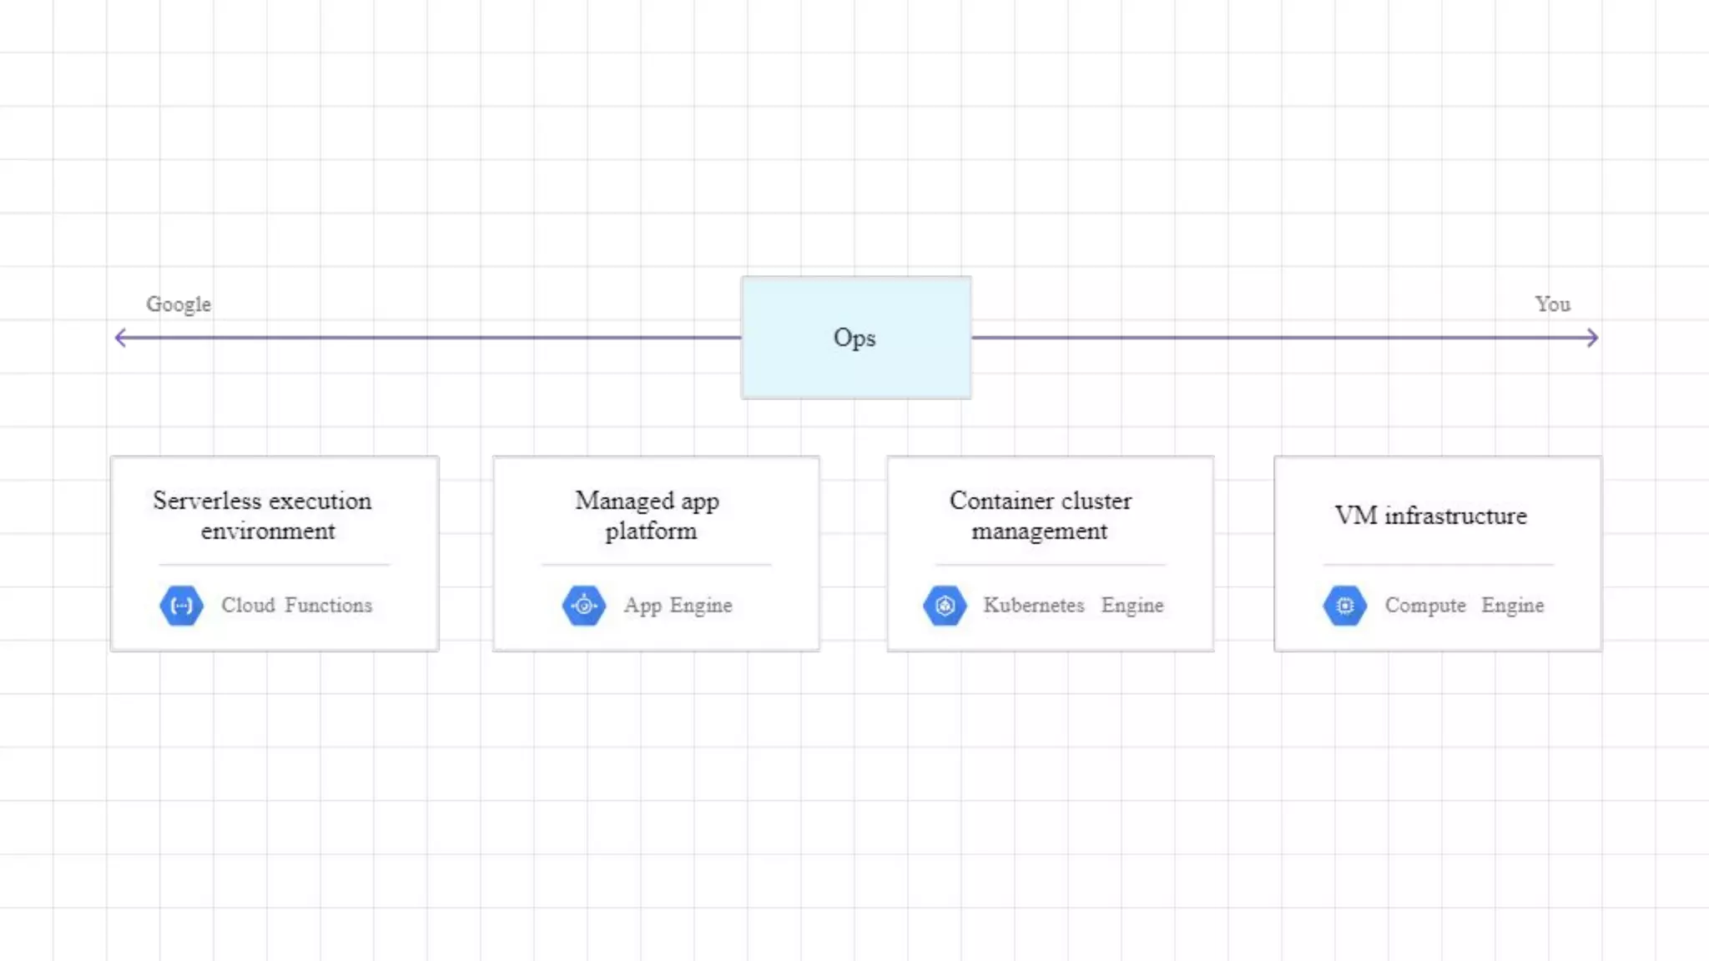1709x961 pixels.
Task: Click the Compute Engine text label
Action: click(x=1464, y=606)
